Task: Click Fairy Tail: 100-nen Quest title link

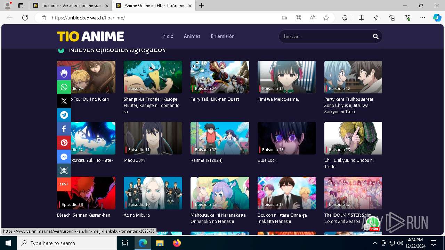Action: tap(215, 99)
